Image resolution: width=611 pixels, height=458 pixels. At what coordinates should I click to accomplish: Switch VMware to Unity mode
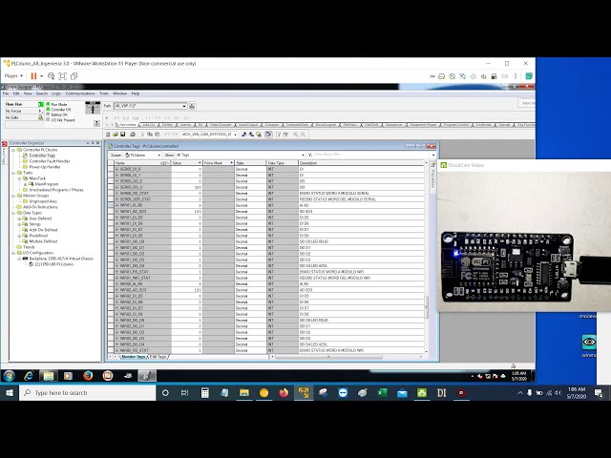(74, 76)
